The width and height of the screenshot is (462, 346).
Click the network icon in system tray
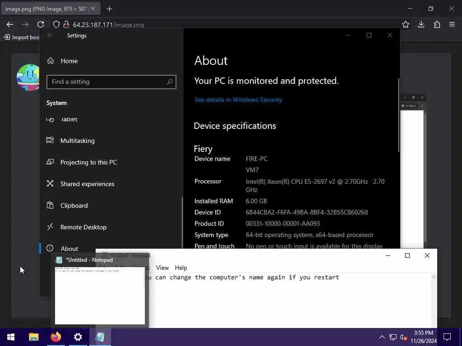pos(393,337)
